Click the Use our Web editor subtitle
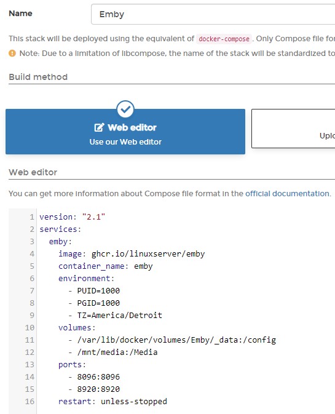 coord(125,142)
